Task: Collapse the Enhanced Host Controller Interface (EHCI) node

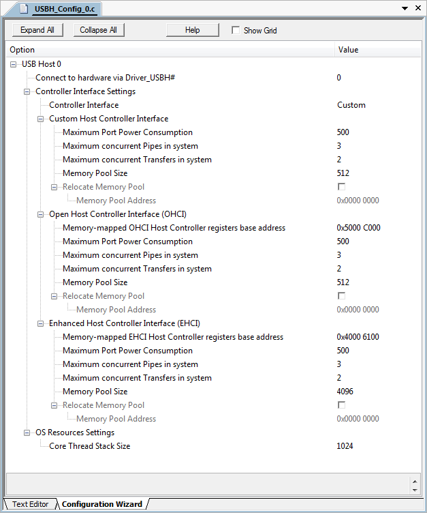Action: [41, 323]
